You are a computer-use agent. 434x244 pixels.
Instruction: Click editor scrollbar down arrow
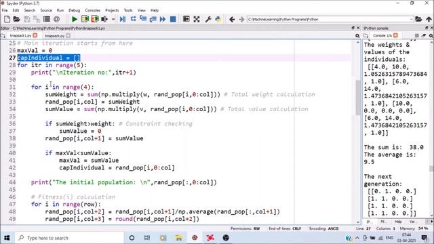(x=358, y=222)
